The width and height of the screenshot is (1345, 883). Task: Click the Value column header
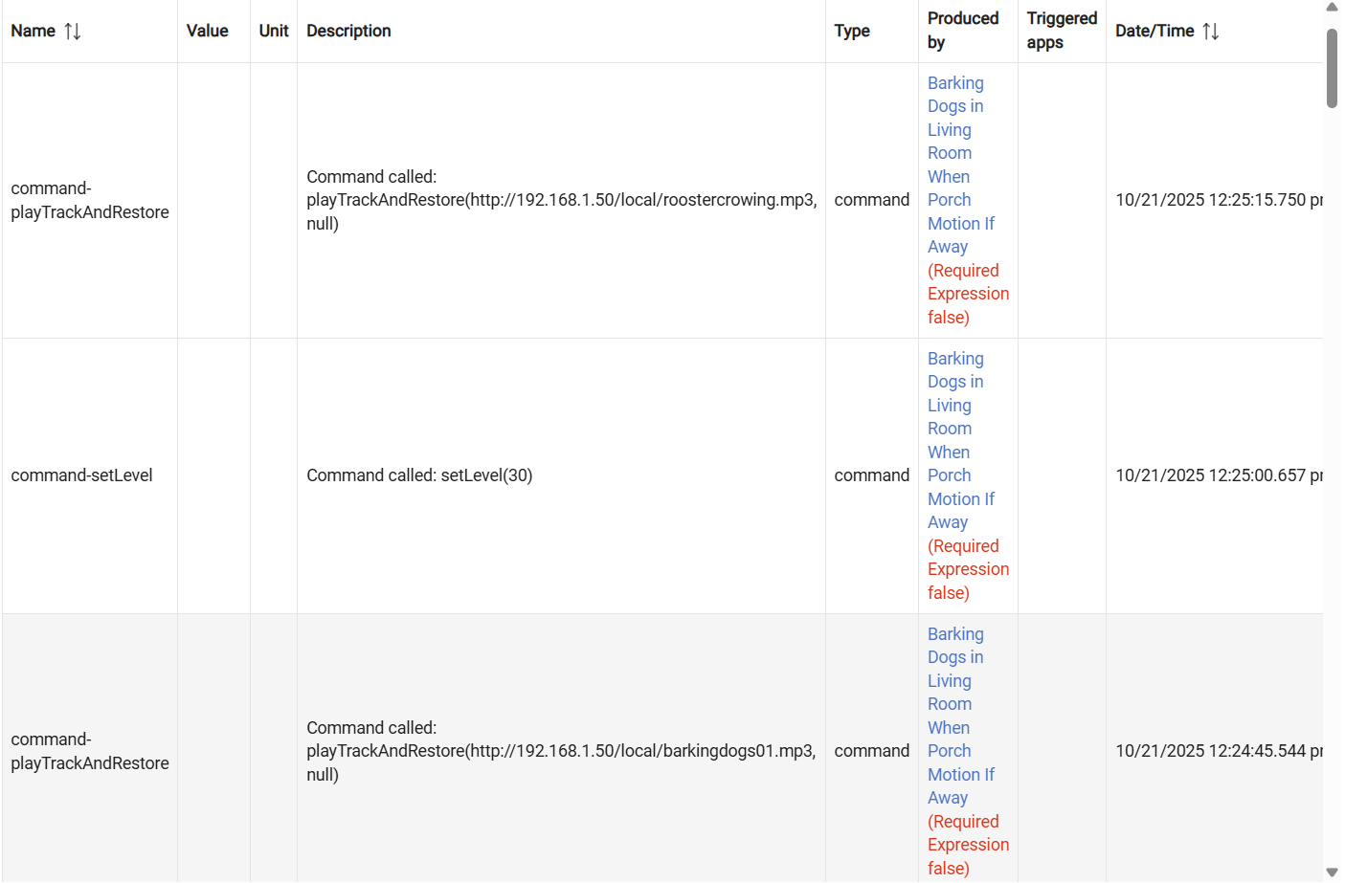tap(207, 32)
